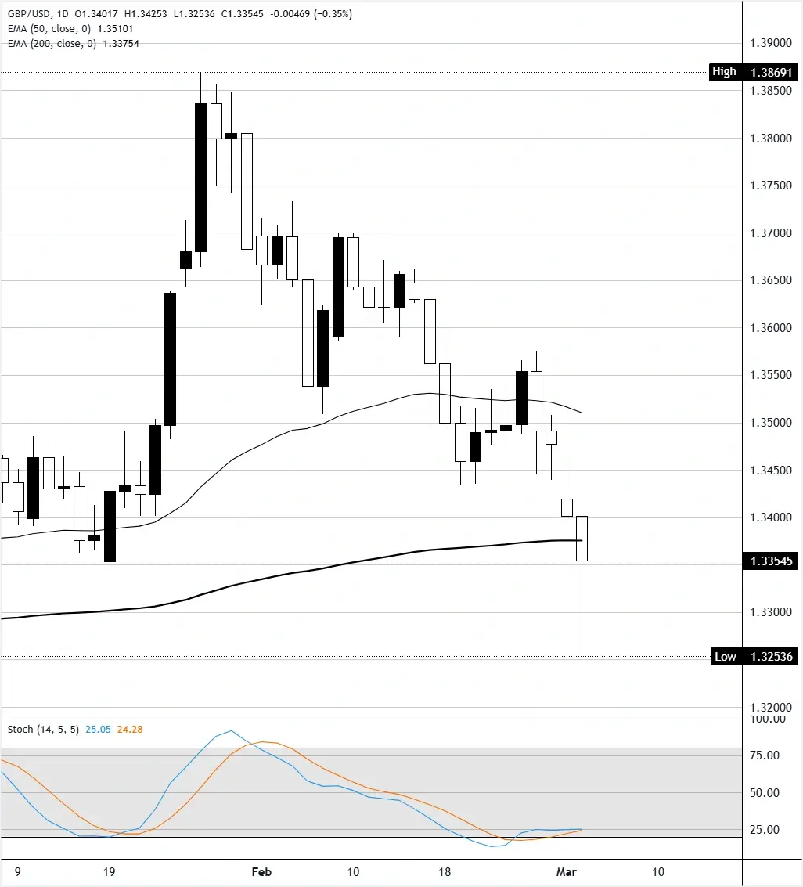Click the Stoch blue value 25.05
Image resolution: width=803 pixels, height=887 pixels.
[98, 729]
